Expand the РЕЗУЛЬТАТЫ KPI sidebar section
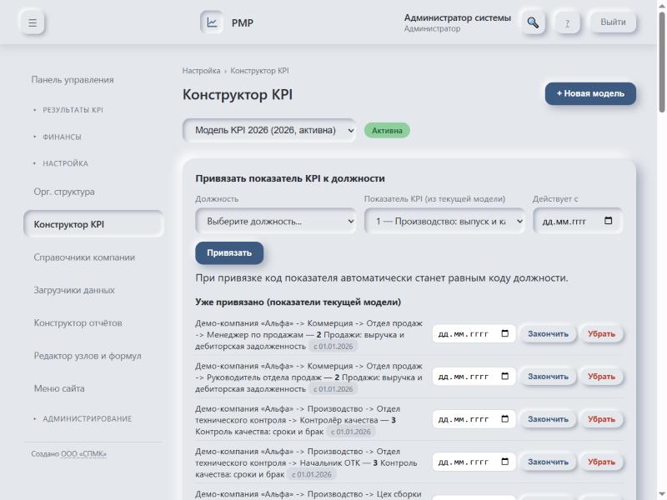667x500 pixels. (x=73, y=110)
